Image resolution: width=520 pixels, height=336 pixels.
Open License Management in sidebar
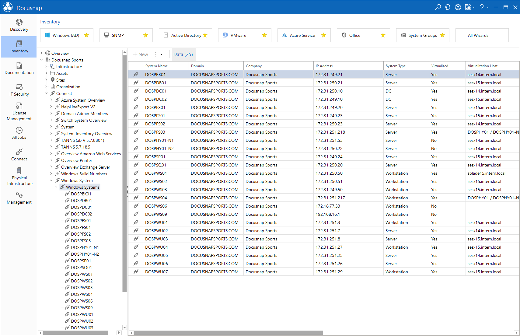pos(19,112)
